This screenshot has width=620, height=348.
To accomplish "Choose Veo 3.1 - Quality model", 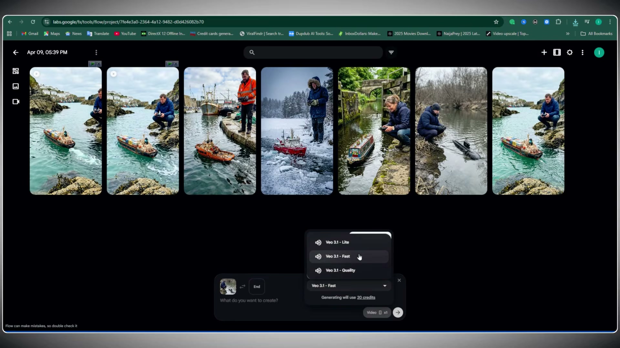I will point(349,270).
